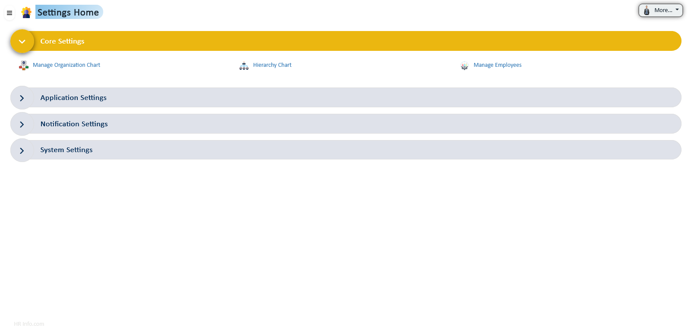The width and height of the screenshot is (691, 334).
Task: Click the Manage Organization Chart icon
Action: tap(24, 66)
